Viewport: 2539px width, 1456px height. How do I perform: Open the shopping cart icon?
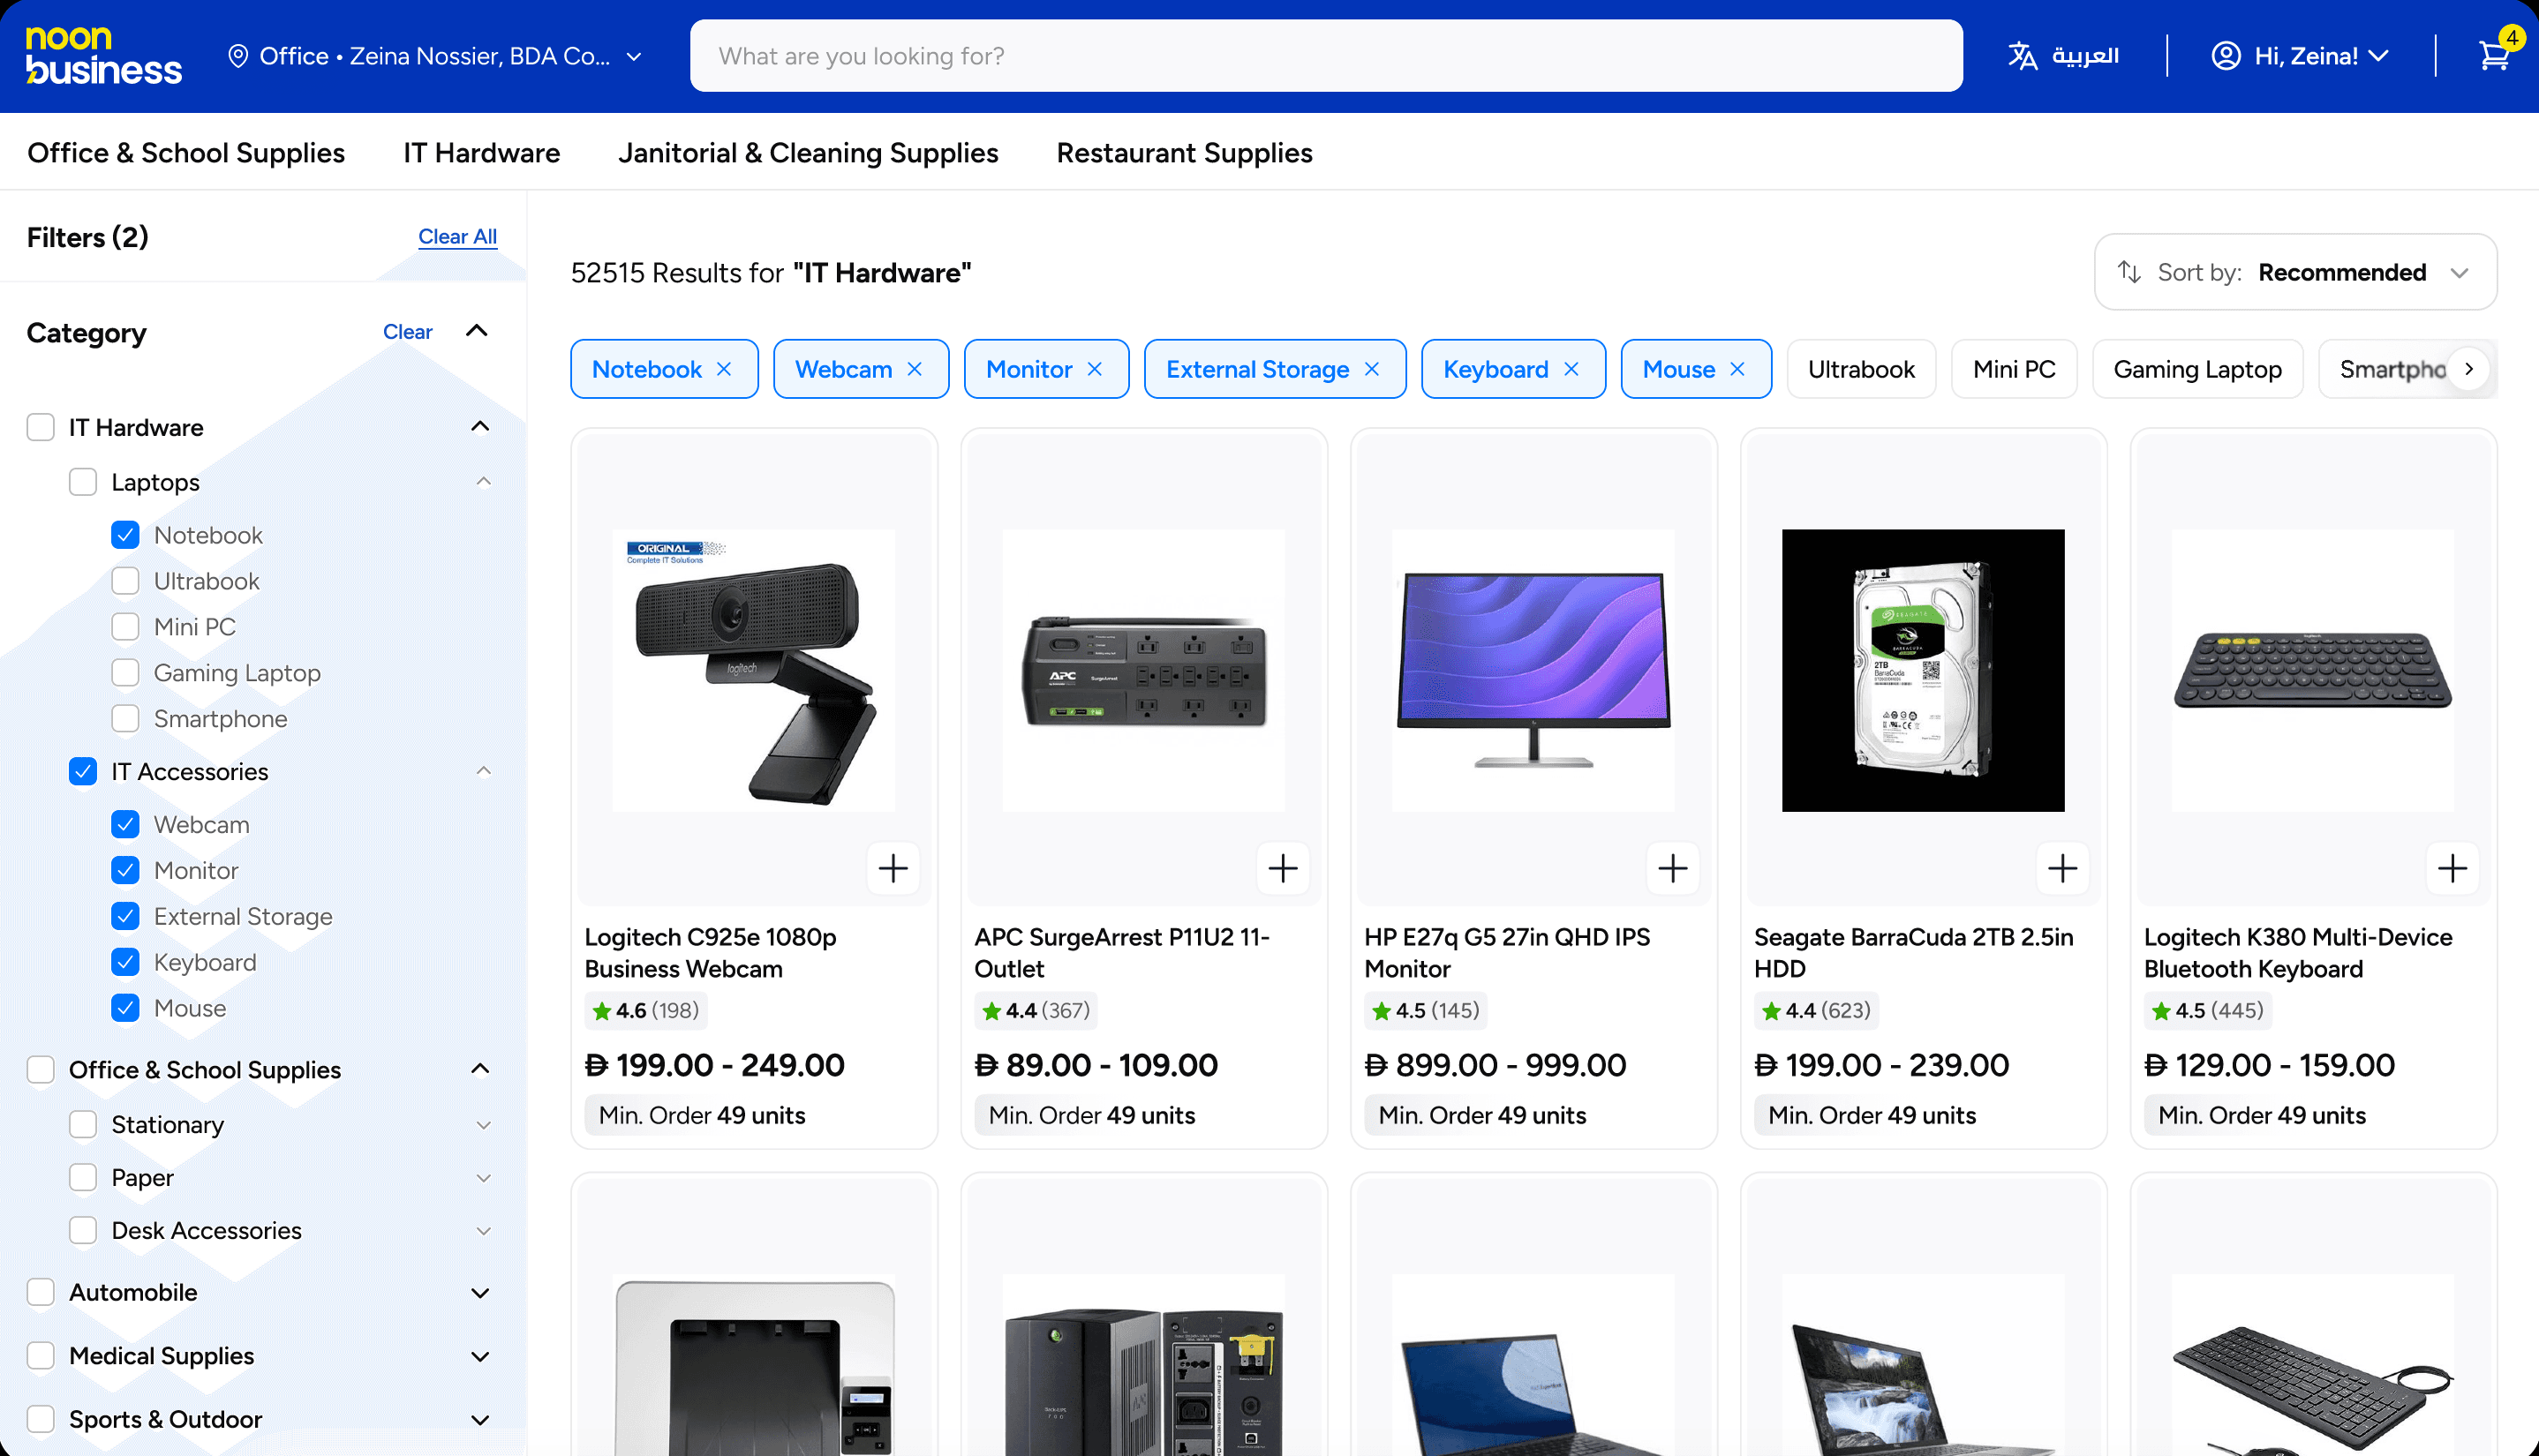point(2495,55)
